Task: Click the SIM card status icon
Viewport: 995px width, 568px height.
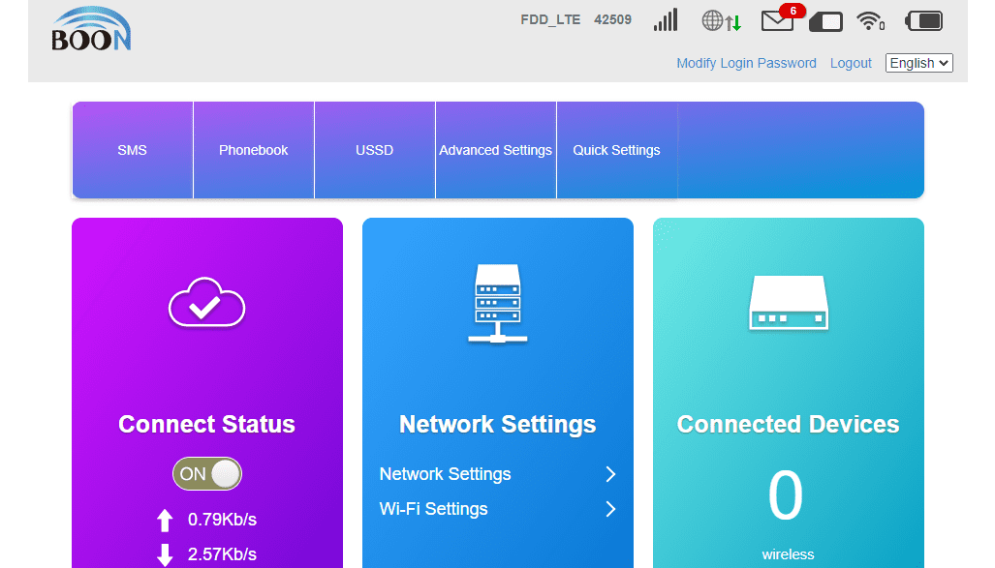Action: coord(825,20)
